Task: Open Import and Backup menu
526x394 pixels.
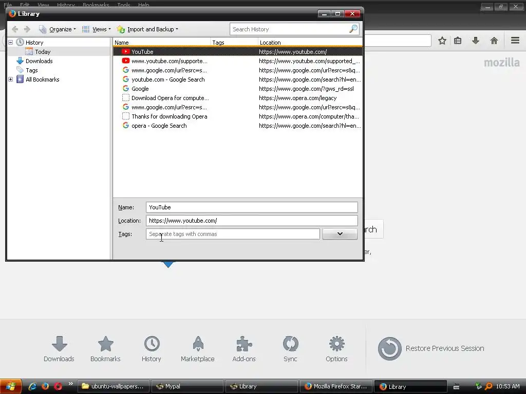Action: (147, 29)
